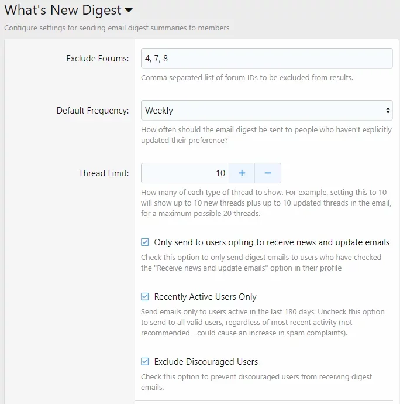
Task: Click the Thread Limit number field
Action: point(185,173)
